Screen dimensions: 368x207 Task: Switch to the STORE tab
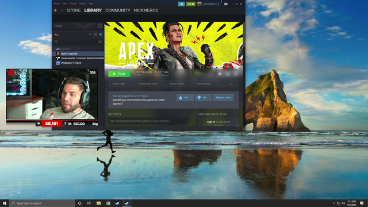click(74, 10)
